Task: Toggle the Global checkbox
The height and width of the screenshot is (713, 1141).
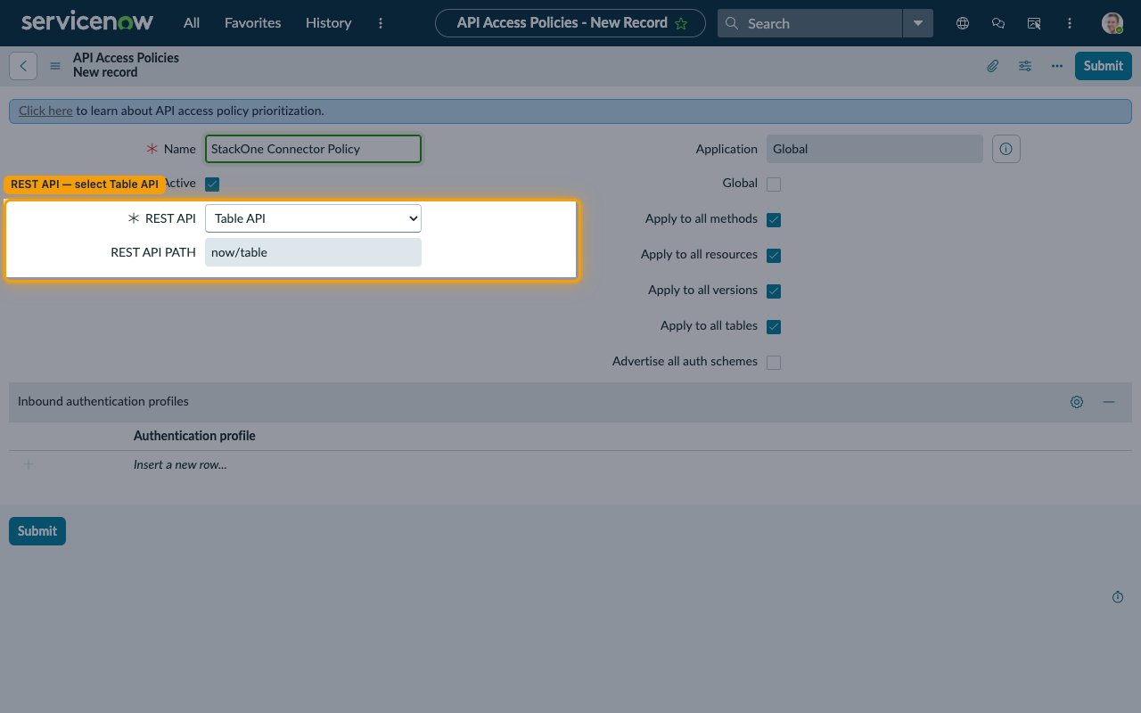Action: coord(774,184)
